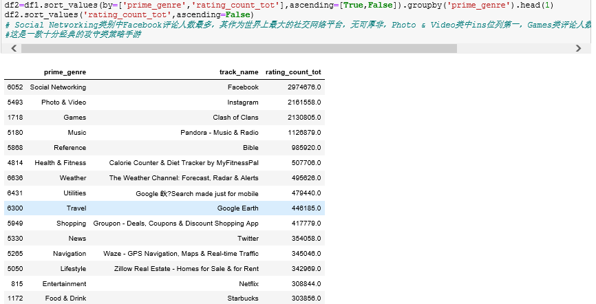Click the Travel genre cell
This screenshot has height=304, width=596.
pos(76,208)
